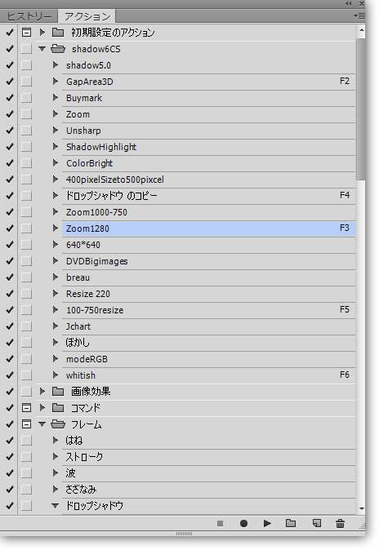Select the Zoom1280 action row

(208, 228)
